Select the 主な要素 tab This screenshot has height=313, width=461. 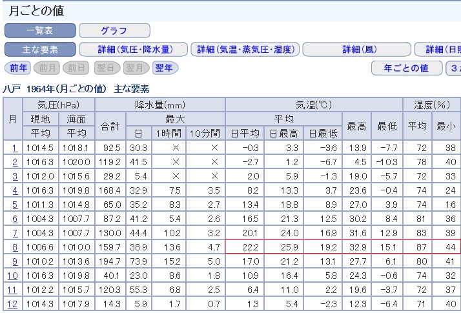[x=40, y=50]
